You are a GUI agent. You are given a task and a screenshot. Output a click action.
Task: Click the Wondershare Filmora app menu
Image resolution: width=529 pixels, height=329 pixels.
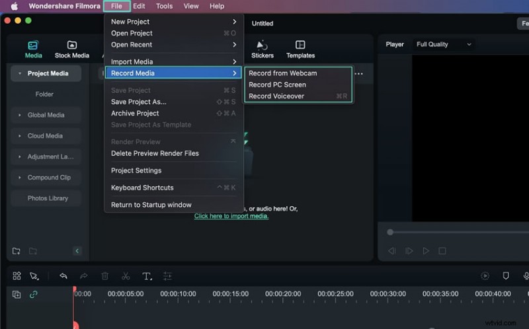[x=64, y=6]
